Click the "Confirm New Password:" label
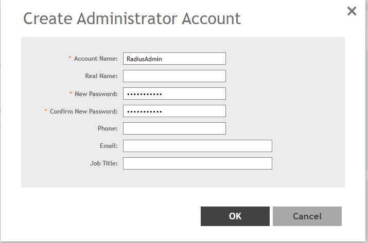This screenshot has height=243, width=368. point(83,111)
